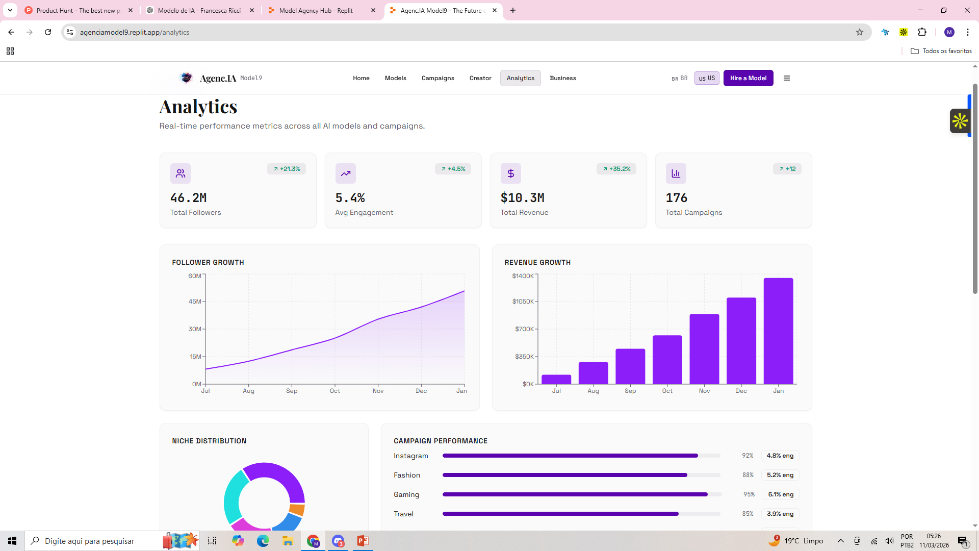Click the Total Campaigns bar chart icon

(x=676, y=173)
